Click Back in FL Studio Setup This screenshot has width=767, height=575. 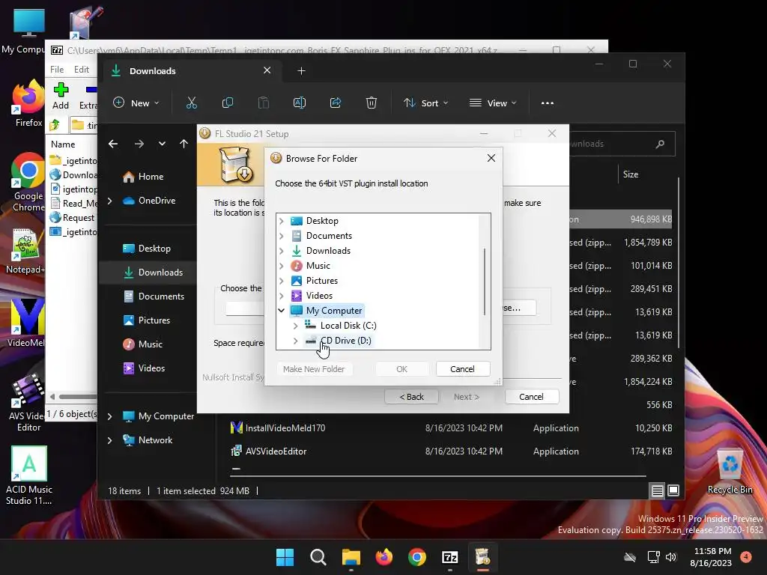(411, 397)
